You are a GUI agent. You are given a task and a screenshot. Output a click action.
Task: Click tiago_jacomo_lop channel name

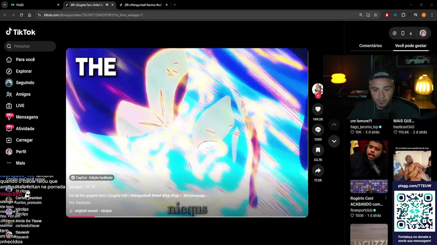pyautogui.click(x=364, y=127)
